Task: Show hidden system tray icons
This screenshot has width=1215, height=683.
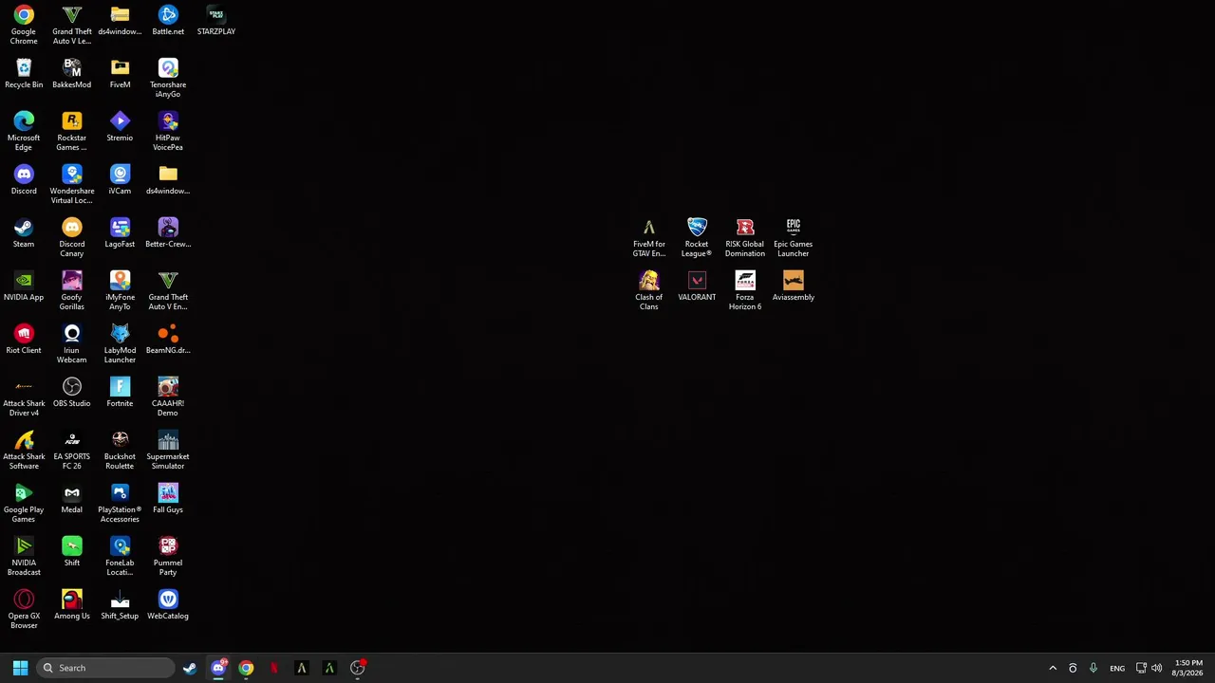Action: click(1053, 668)
